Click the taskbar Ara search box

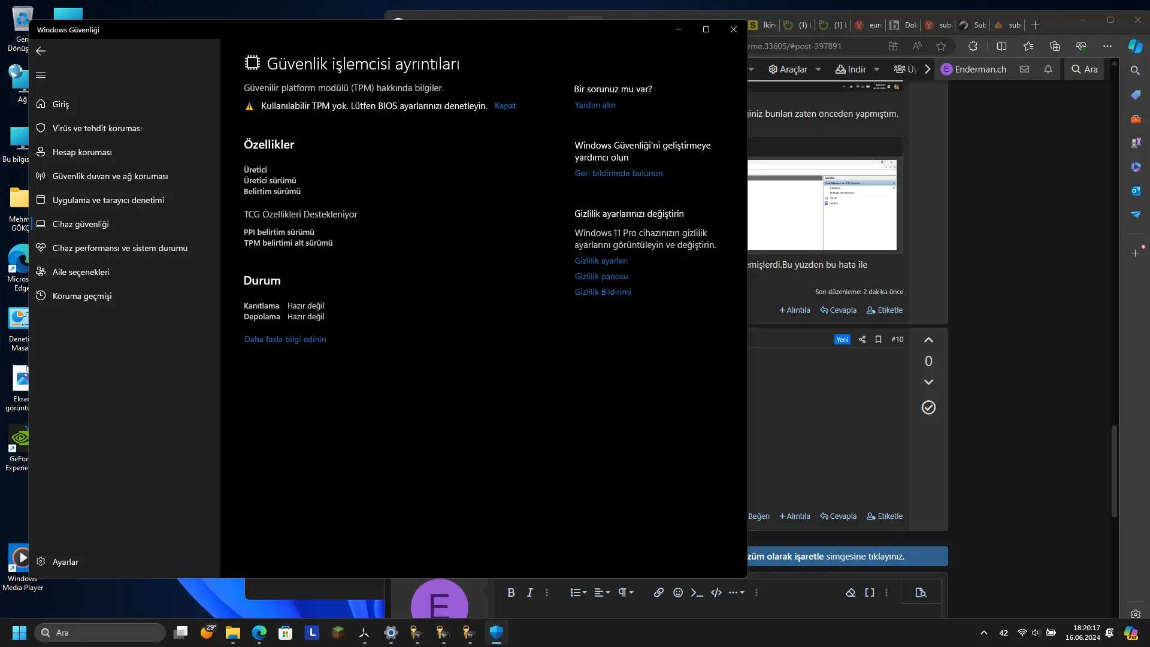pyautogui.click(x=100, y=633)
